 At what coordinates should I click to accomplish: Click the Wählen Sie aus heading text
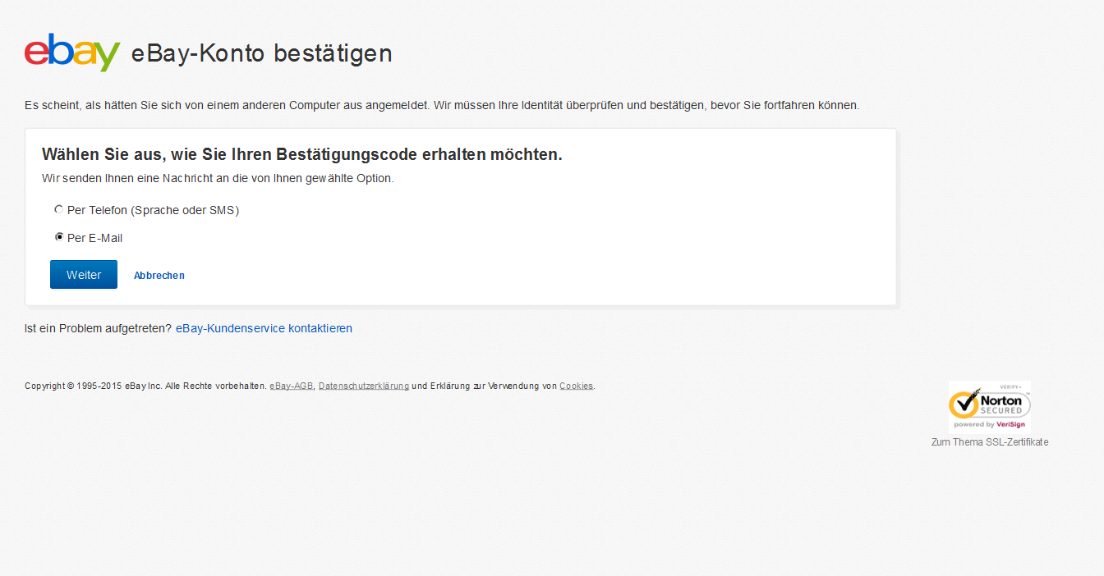click(302, 154)
